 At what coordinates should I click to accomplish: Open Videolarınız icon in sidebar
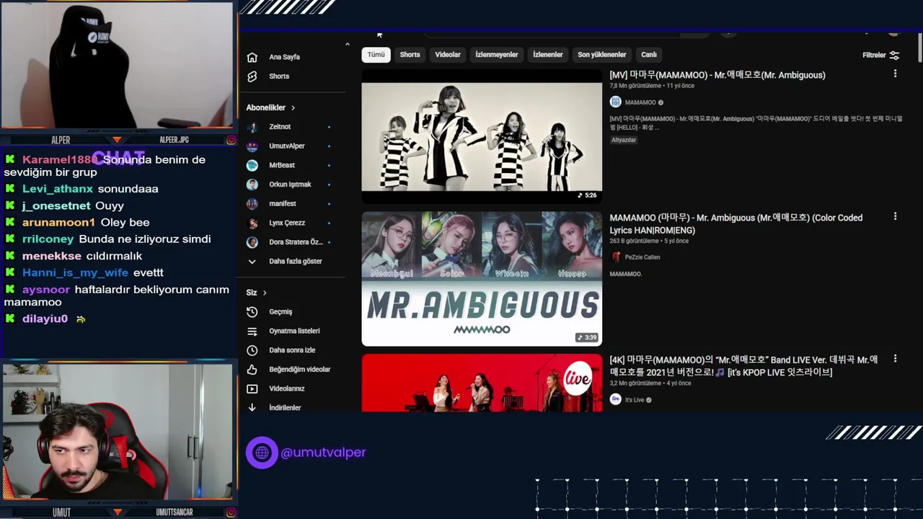click(252, 389)
